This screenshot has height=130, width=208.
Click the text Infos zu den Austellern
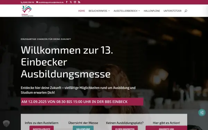[x=42, y=123]
